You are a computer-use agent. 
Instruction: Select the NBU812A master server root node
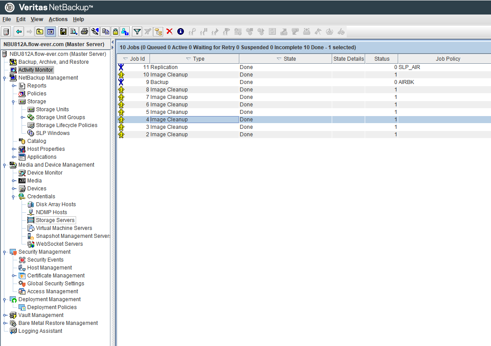coord(58,54)
